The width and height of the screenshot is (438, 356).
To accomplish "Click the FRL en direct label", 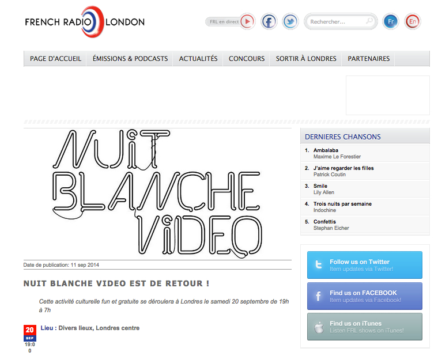I will coord(224,21).
